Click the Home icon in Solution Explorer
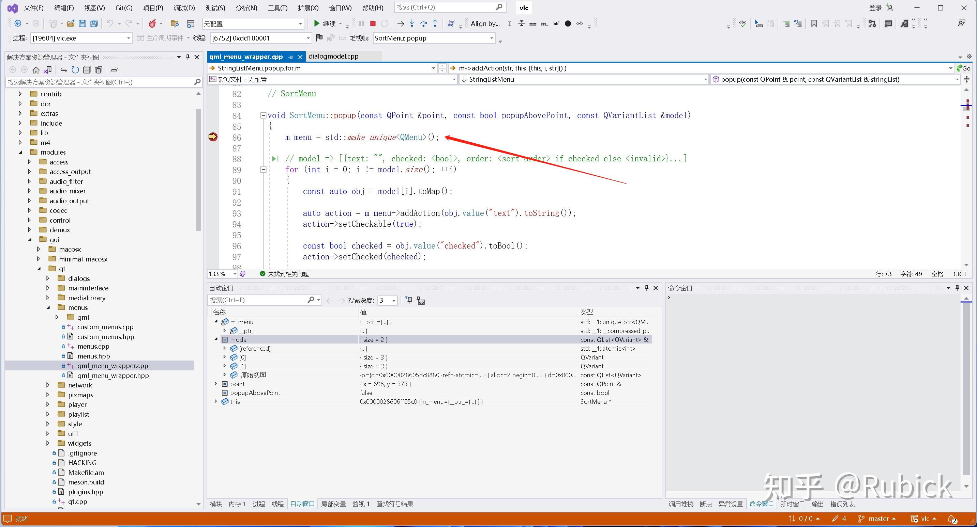 pyautogui.click(x=36, y=70)
